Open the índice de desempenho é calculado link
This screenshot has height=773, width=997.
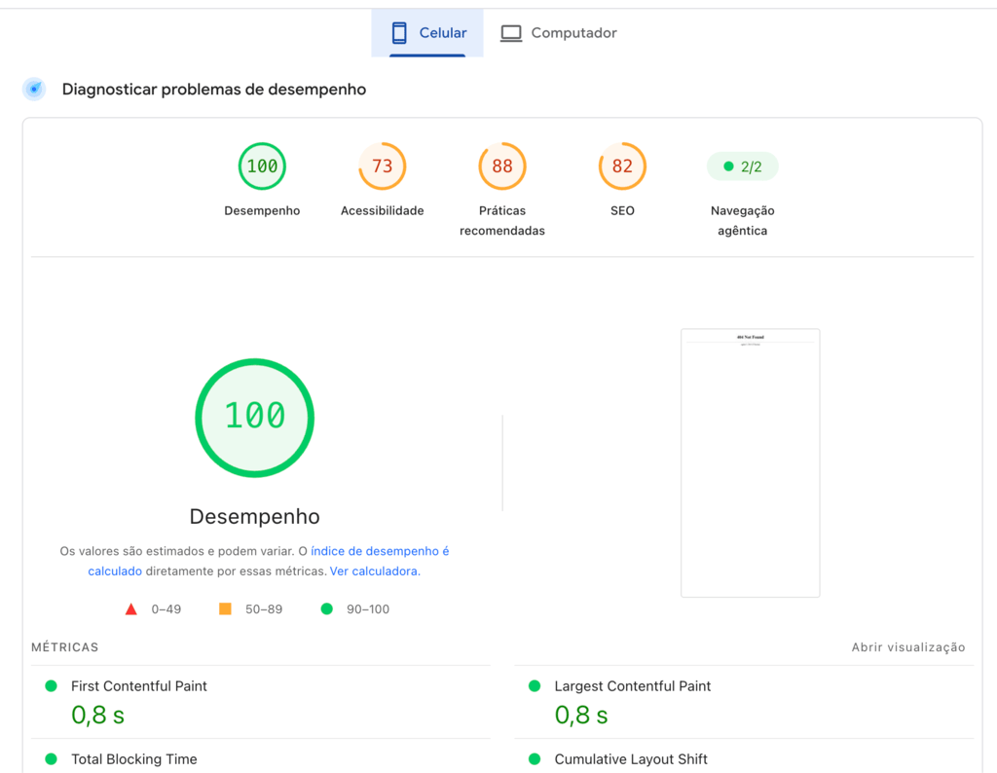point(380,551)
